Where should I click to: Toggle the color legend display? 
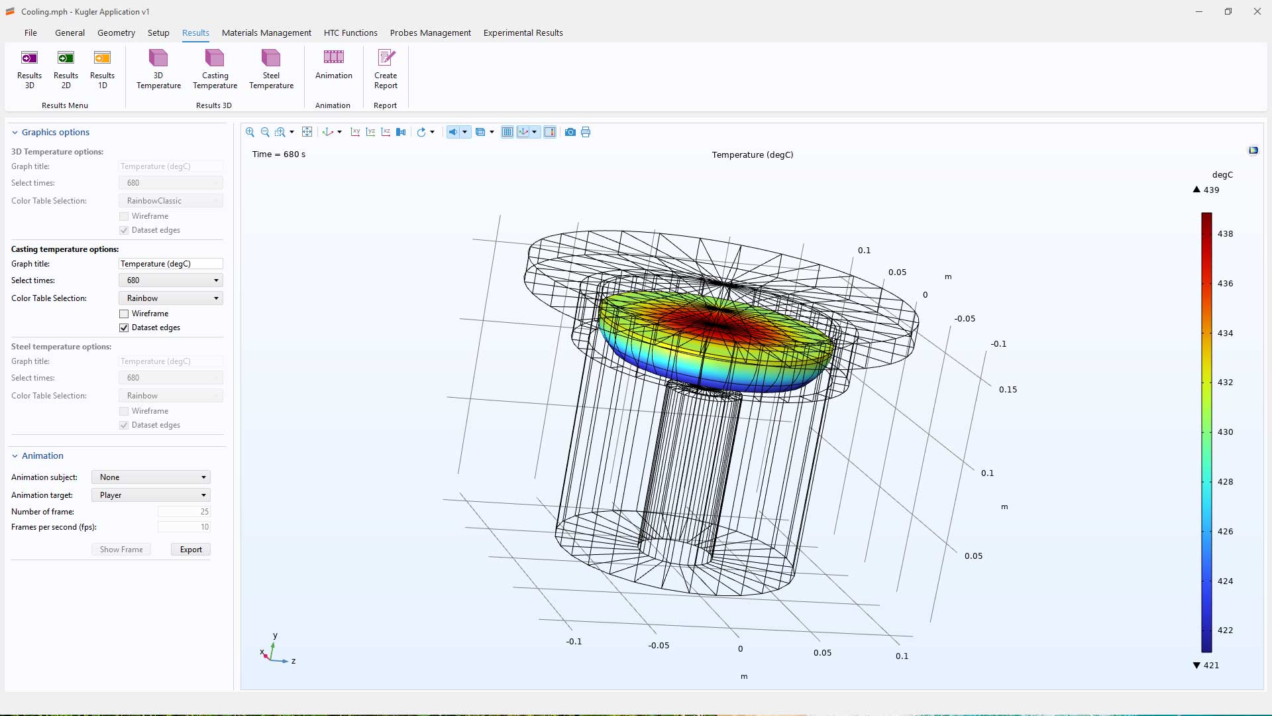click(x=550, y=132)
